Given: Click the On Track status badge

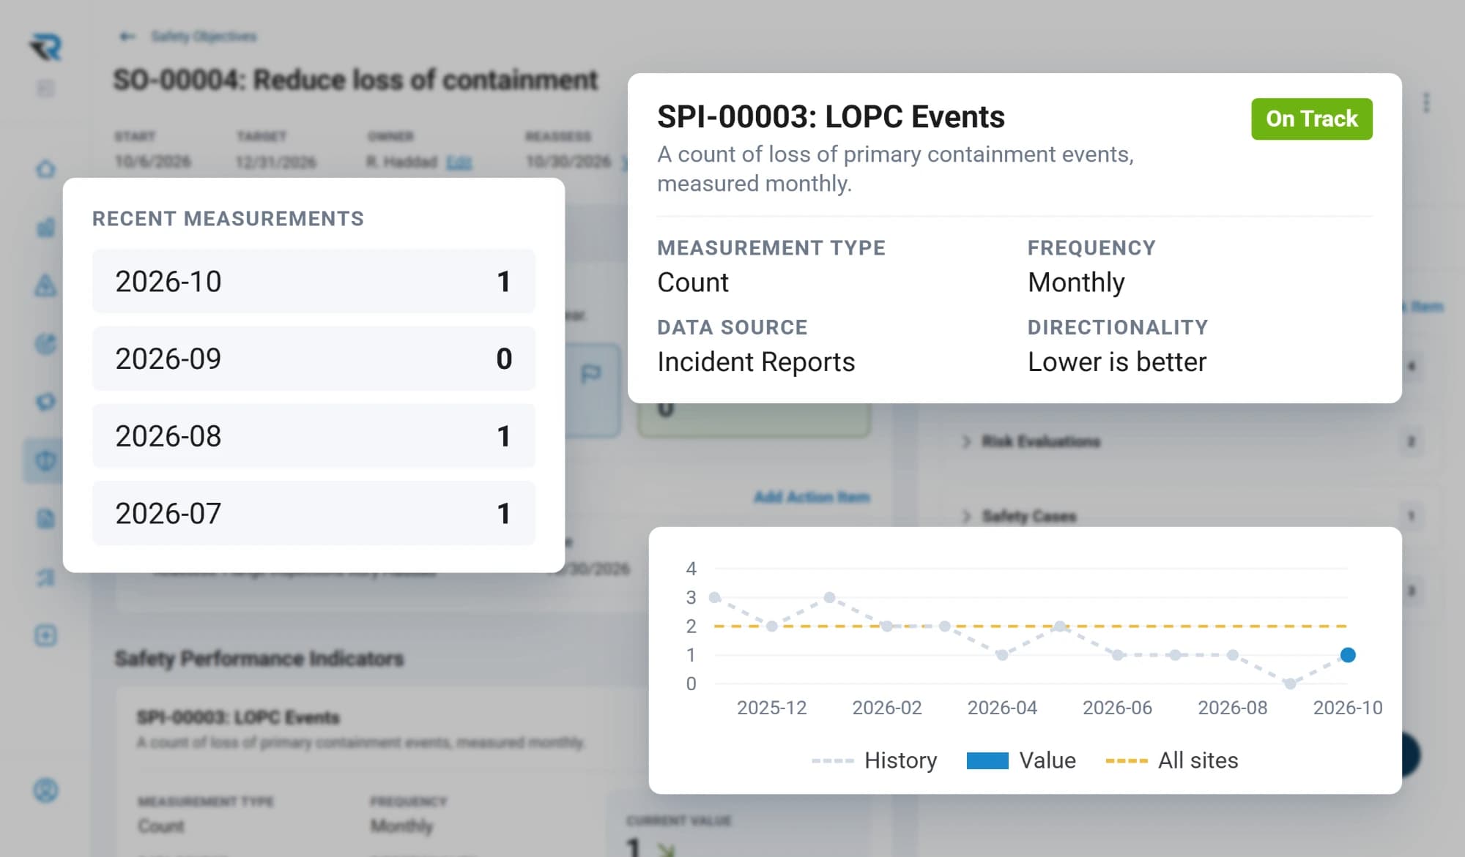Looking at the screenshot, I should 1311,119.
